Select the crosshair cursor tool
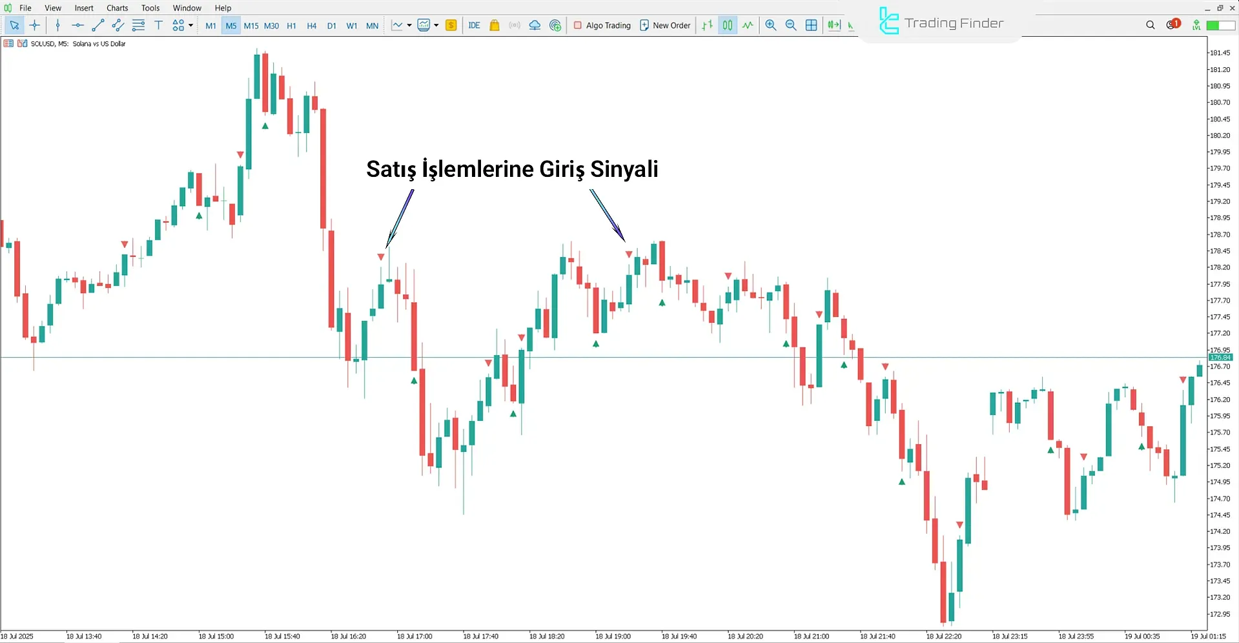The height and width of the screenshot is (643, 1239). pos(35,25)
